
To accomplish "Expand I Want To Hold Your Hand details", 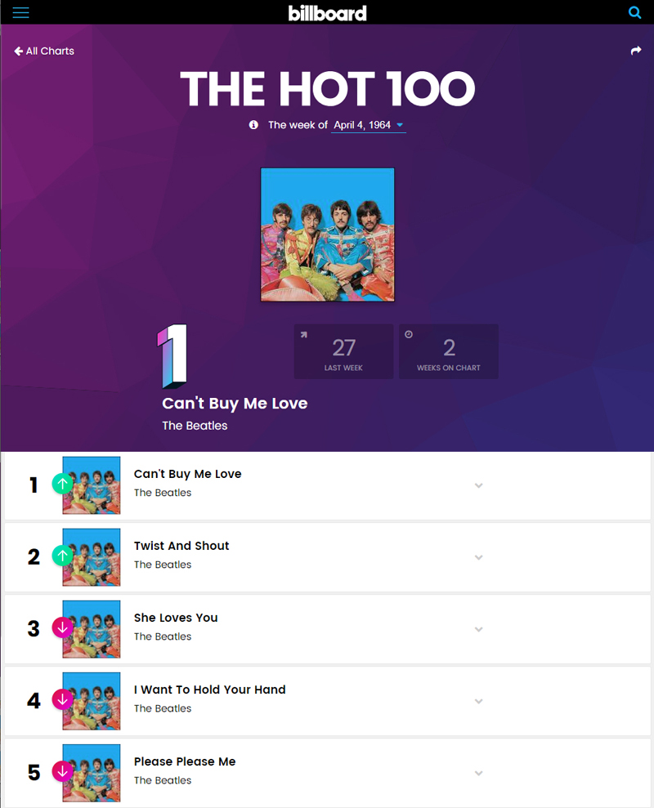I will pos(479,701).
